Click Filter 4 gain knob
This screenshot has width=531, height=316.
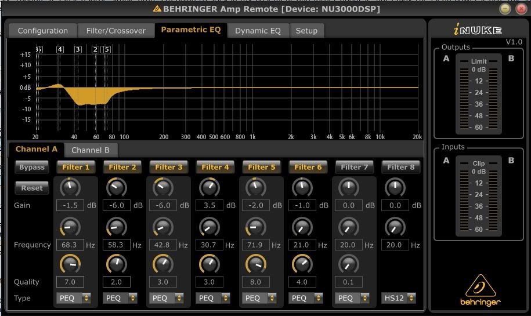[209, 187]
